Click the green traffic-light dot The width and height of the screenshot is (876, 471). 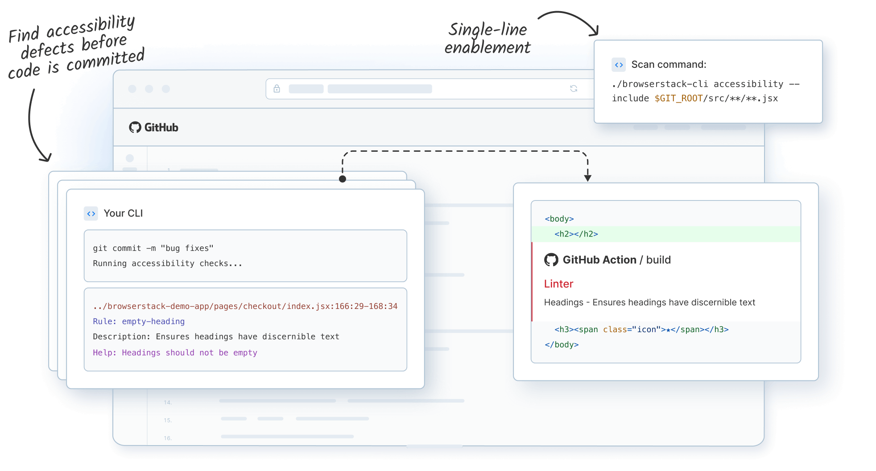166,89
